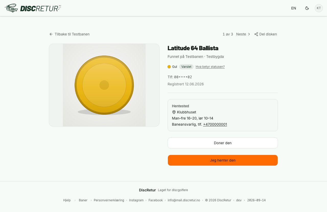Open the KT user avatar menu
Screen dimensions: 327x212
319,8
